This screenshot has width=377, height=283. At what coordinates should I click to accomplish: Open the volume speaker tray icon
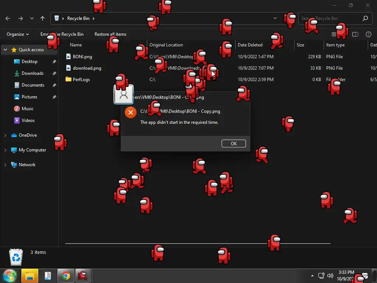tap(330, 276)
